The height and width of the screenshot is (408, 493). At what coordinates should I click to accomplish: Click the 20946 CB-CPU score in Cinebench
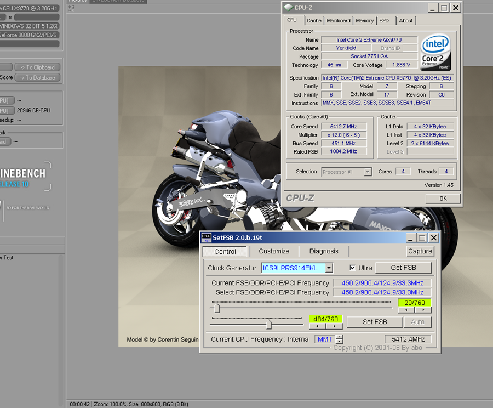pos(33,111)
